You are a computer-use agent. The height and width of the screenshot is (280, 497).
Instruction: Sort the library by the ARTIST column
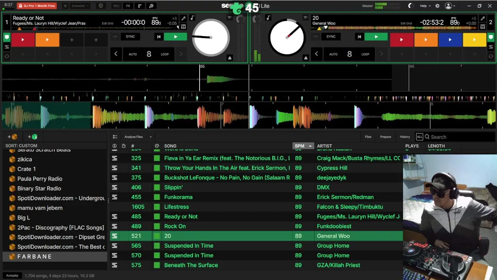324,146
